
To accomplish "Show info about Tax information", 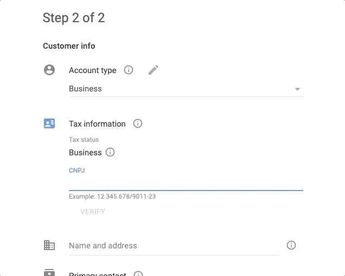I will click(138, 123).
